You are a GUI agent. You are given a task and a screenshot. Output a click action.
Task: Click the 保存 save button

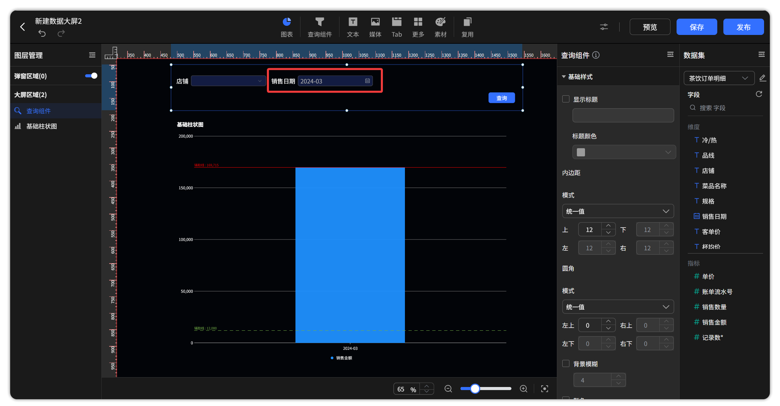[x=697, y=27]
